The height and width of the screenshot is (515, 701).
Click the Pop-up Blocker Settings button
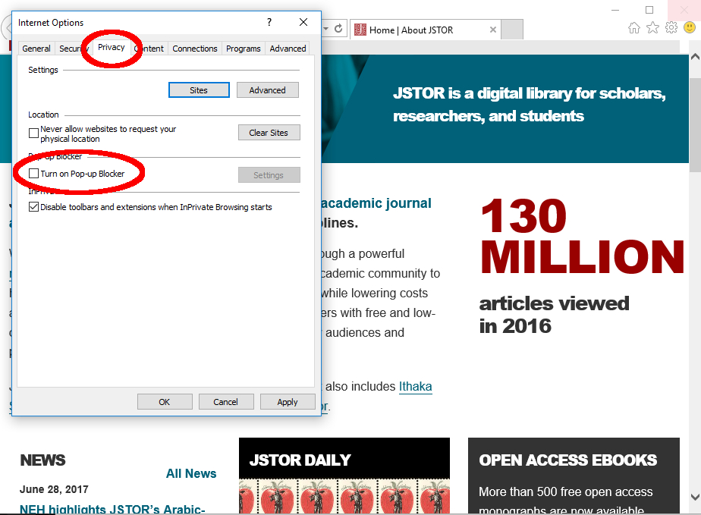point(269,174)
